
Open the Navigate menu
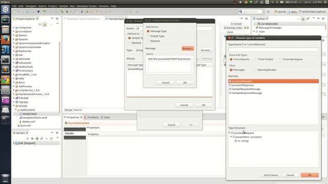click(x=31, y=6)
